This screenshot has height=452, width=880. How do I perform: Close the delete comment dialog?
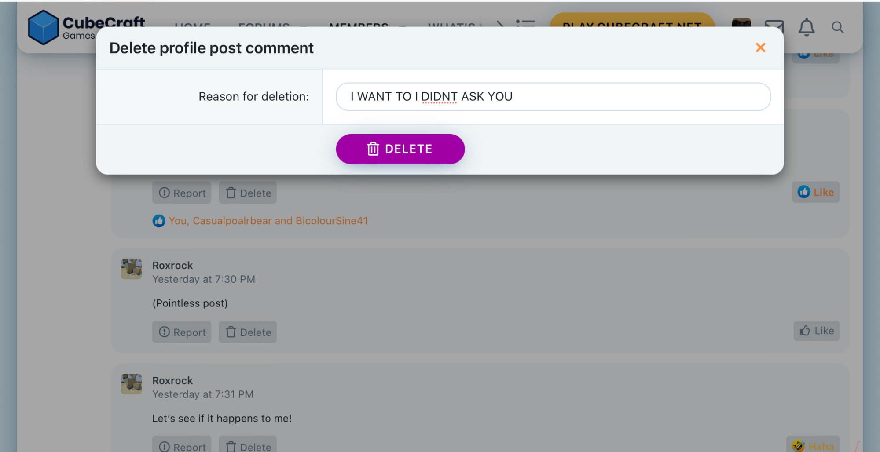(x=760, y=47)
